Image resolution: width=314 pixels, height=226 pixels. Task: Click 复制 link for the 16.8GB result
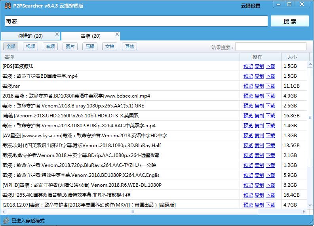point(259,116)
